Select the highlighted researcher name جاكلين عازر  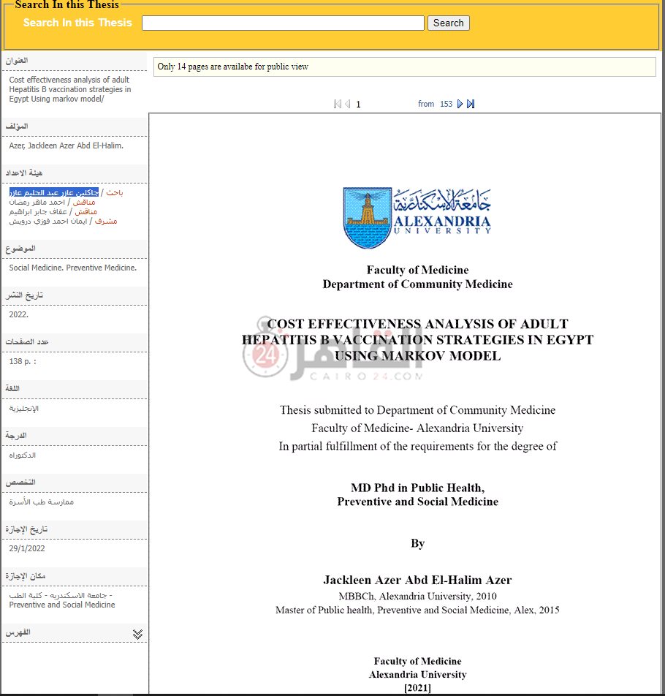pos(53,192)
